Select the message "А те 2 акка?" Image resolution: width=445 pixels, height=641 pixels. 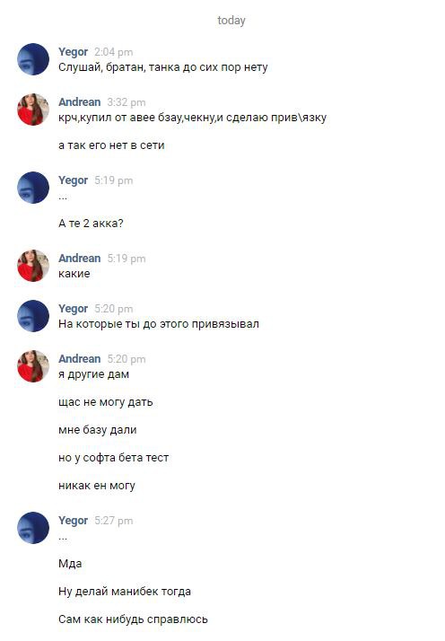(x=91, y=224)
